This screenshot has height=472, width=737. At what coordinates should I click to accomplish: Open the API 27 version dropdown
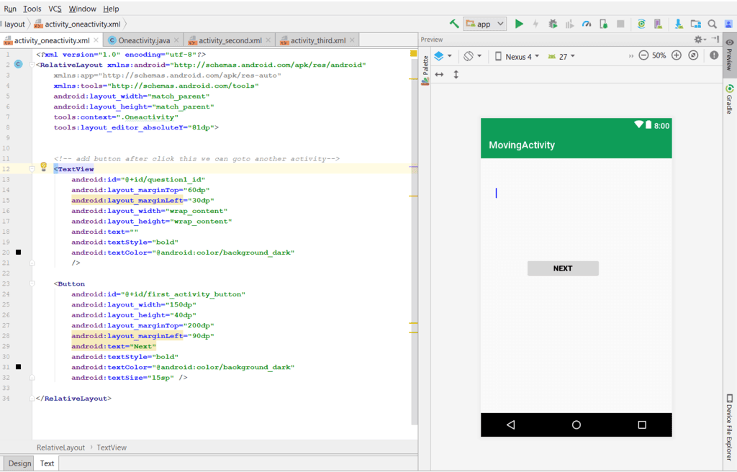click(x=561, y=56)
